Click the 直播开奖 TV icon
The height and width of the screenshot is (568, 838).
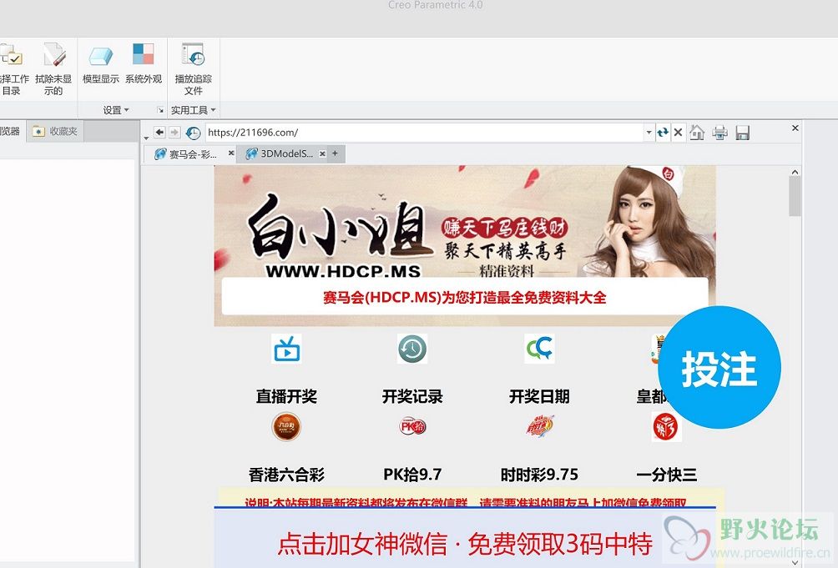[286, 349]
